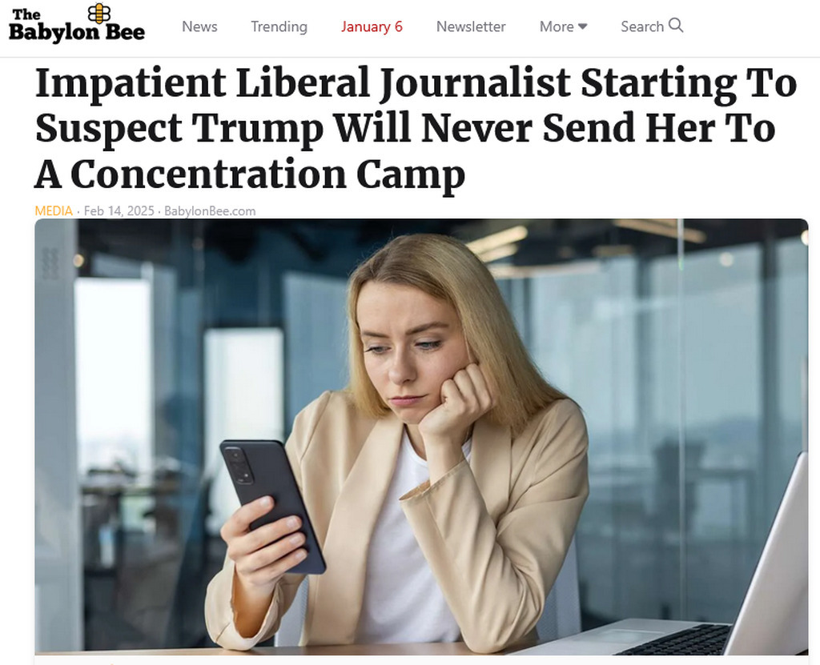Click the Search text in navigation
Image resolution: width=820 pixels, height=665 pixels.
tap(641, 26)
